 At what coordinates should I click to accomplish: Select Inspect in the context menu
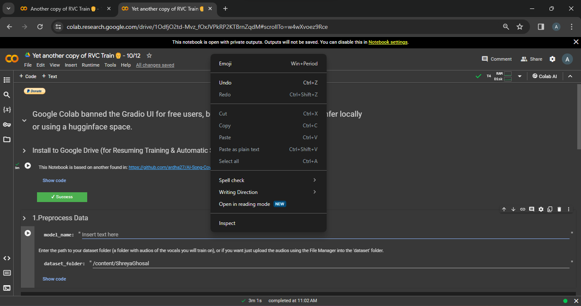[268, 223]
